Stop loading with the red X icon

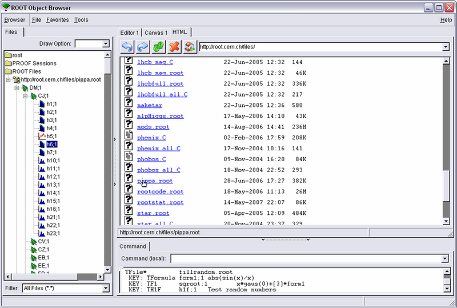(174, 47)
